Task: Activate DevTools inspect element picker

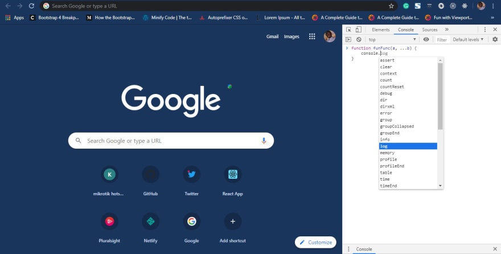Action: pos(348,30)
